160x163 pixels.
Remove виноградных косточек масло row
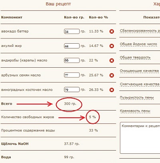coord(112,90)
